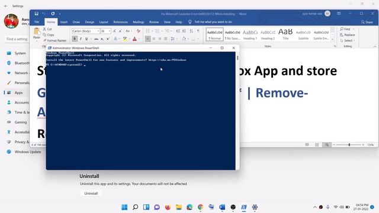
Task: Click Find in the Editing group
Action: pos(345,29)
